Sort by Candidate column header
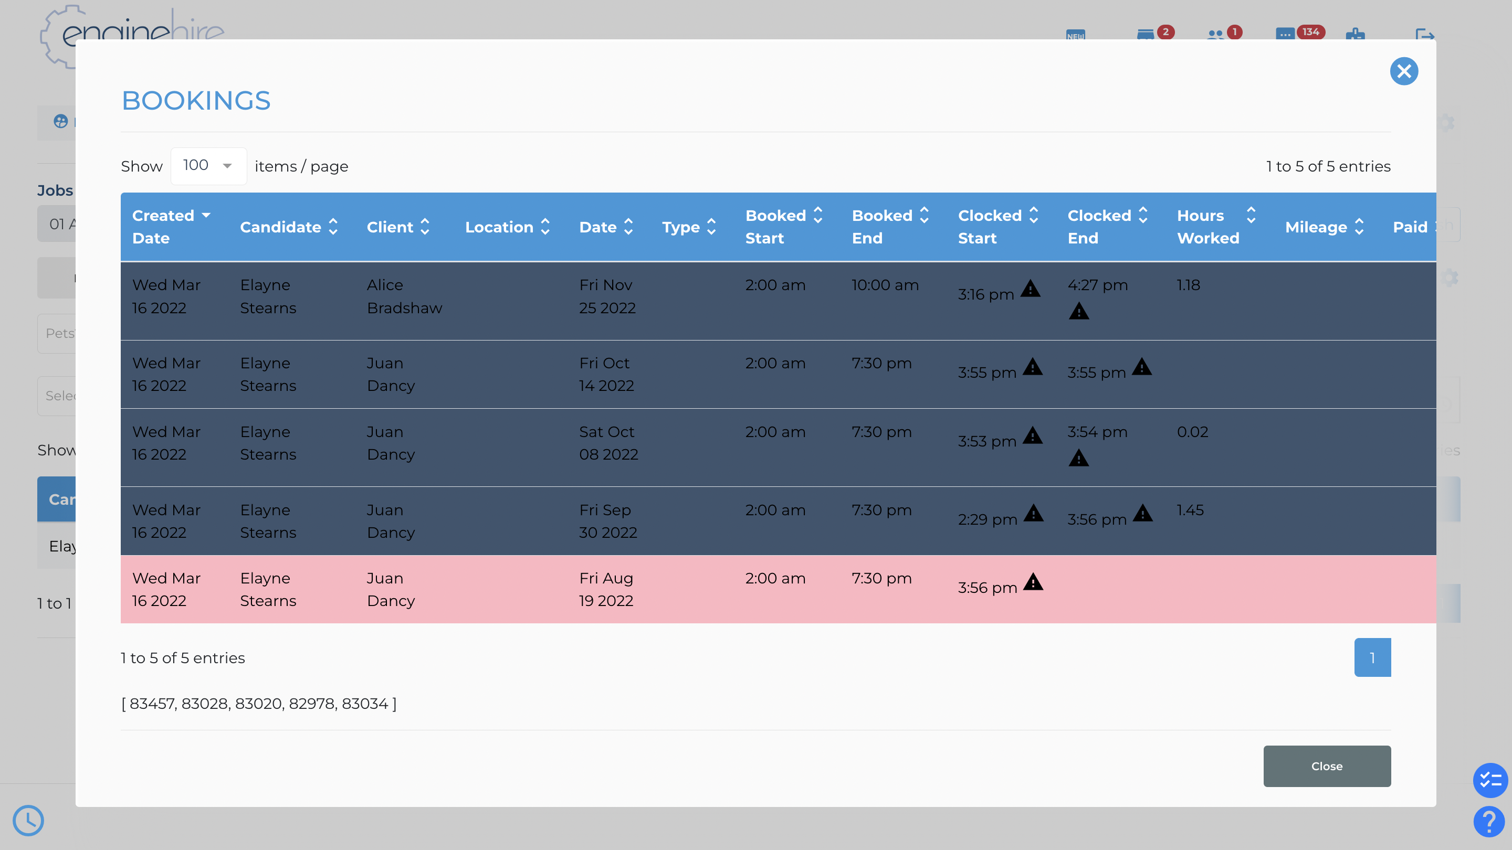 click(x=289, y=227)
